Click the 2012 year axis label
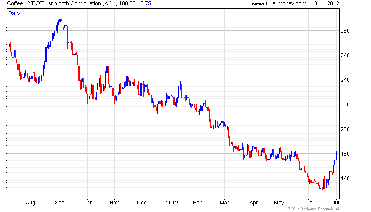The height and width of the screenshot is (212, 371). click(172, 203)
